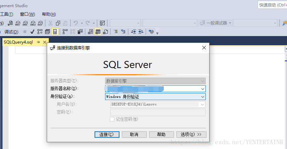287x149 pixels.
Task: Open a new DMX query
Action: tap(25, 23)
